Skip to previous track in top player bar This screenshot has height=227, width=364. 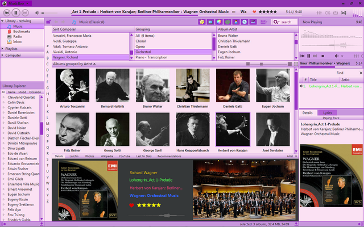coord(6,12)
